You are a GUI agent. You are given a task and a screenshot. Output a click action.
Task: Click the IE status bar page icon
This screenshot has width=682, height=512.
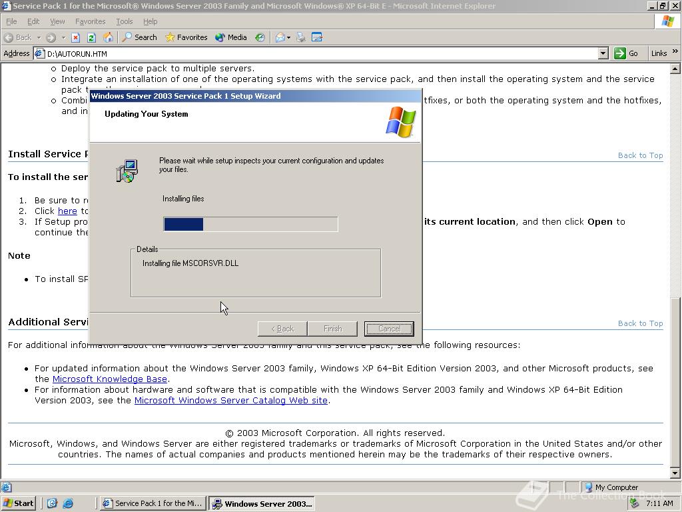(x=6, y=487)
